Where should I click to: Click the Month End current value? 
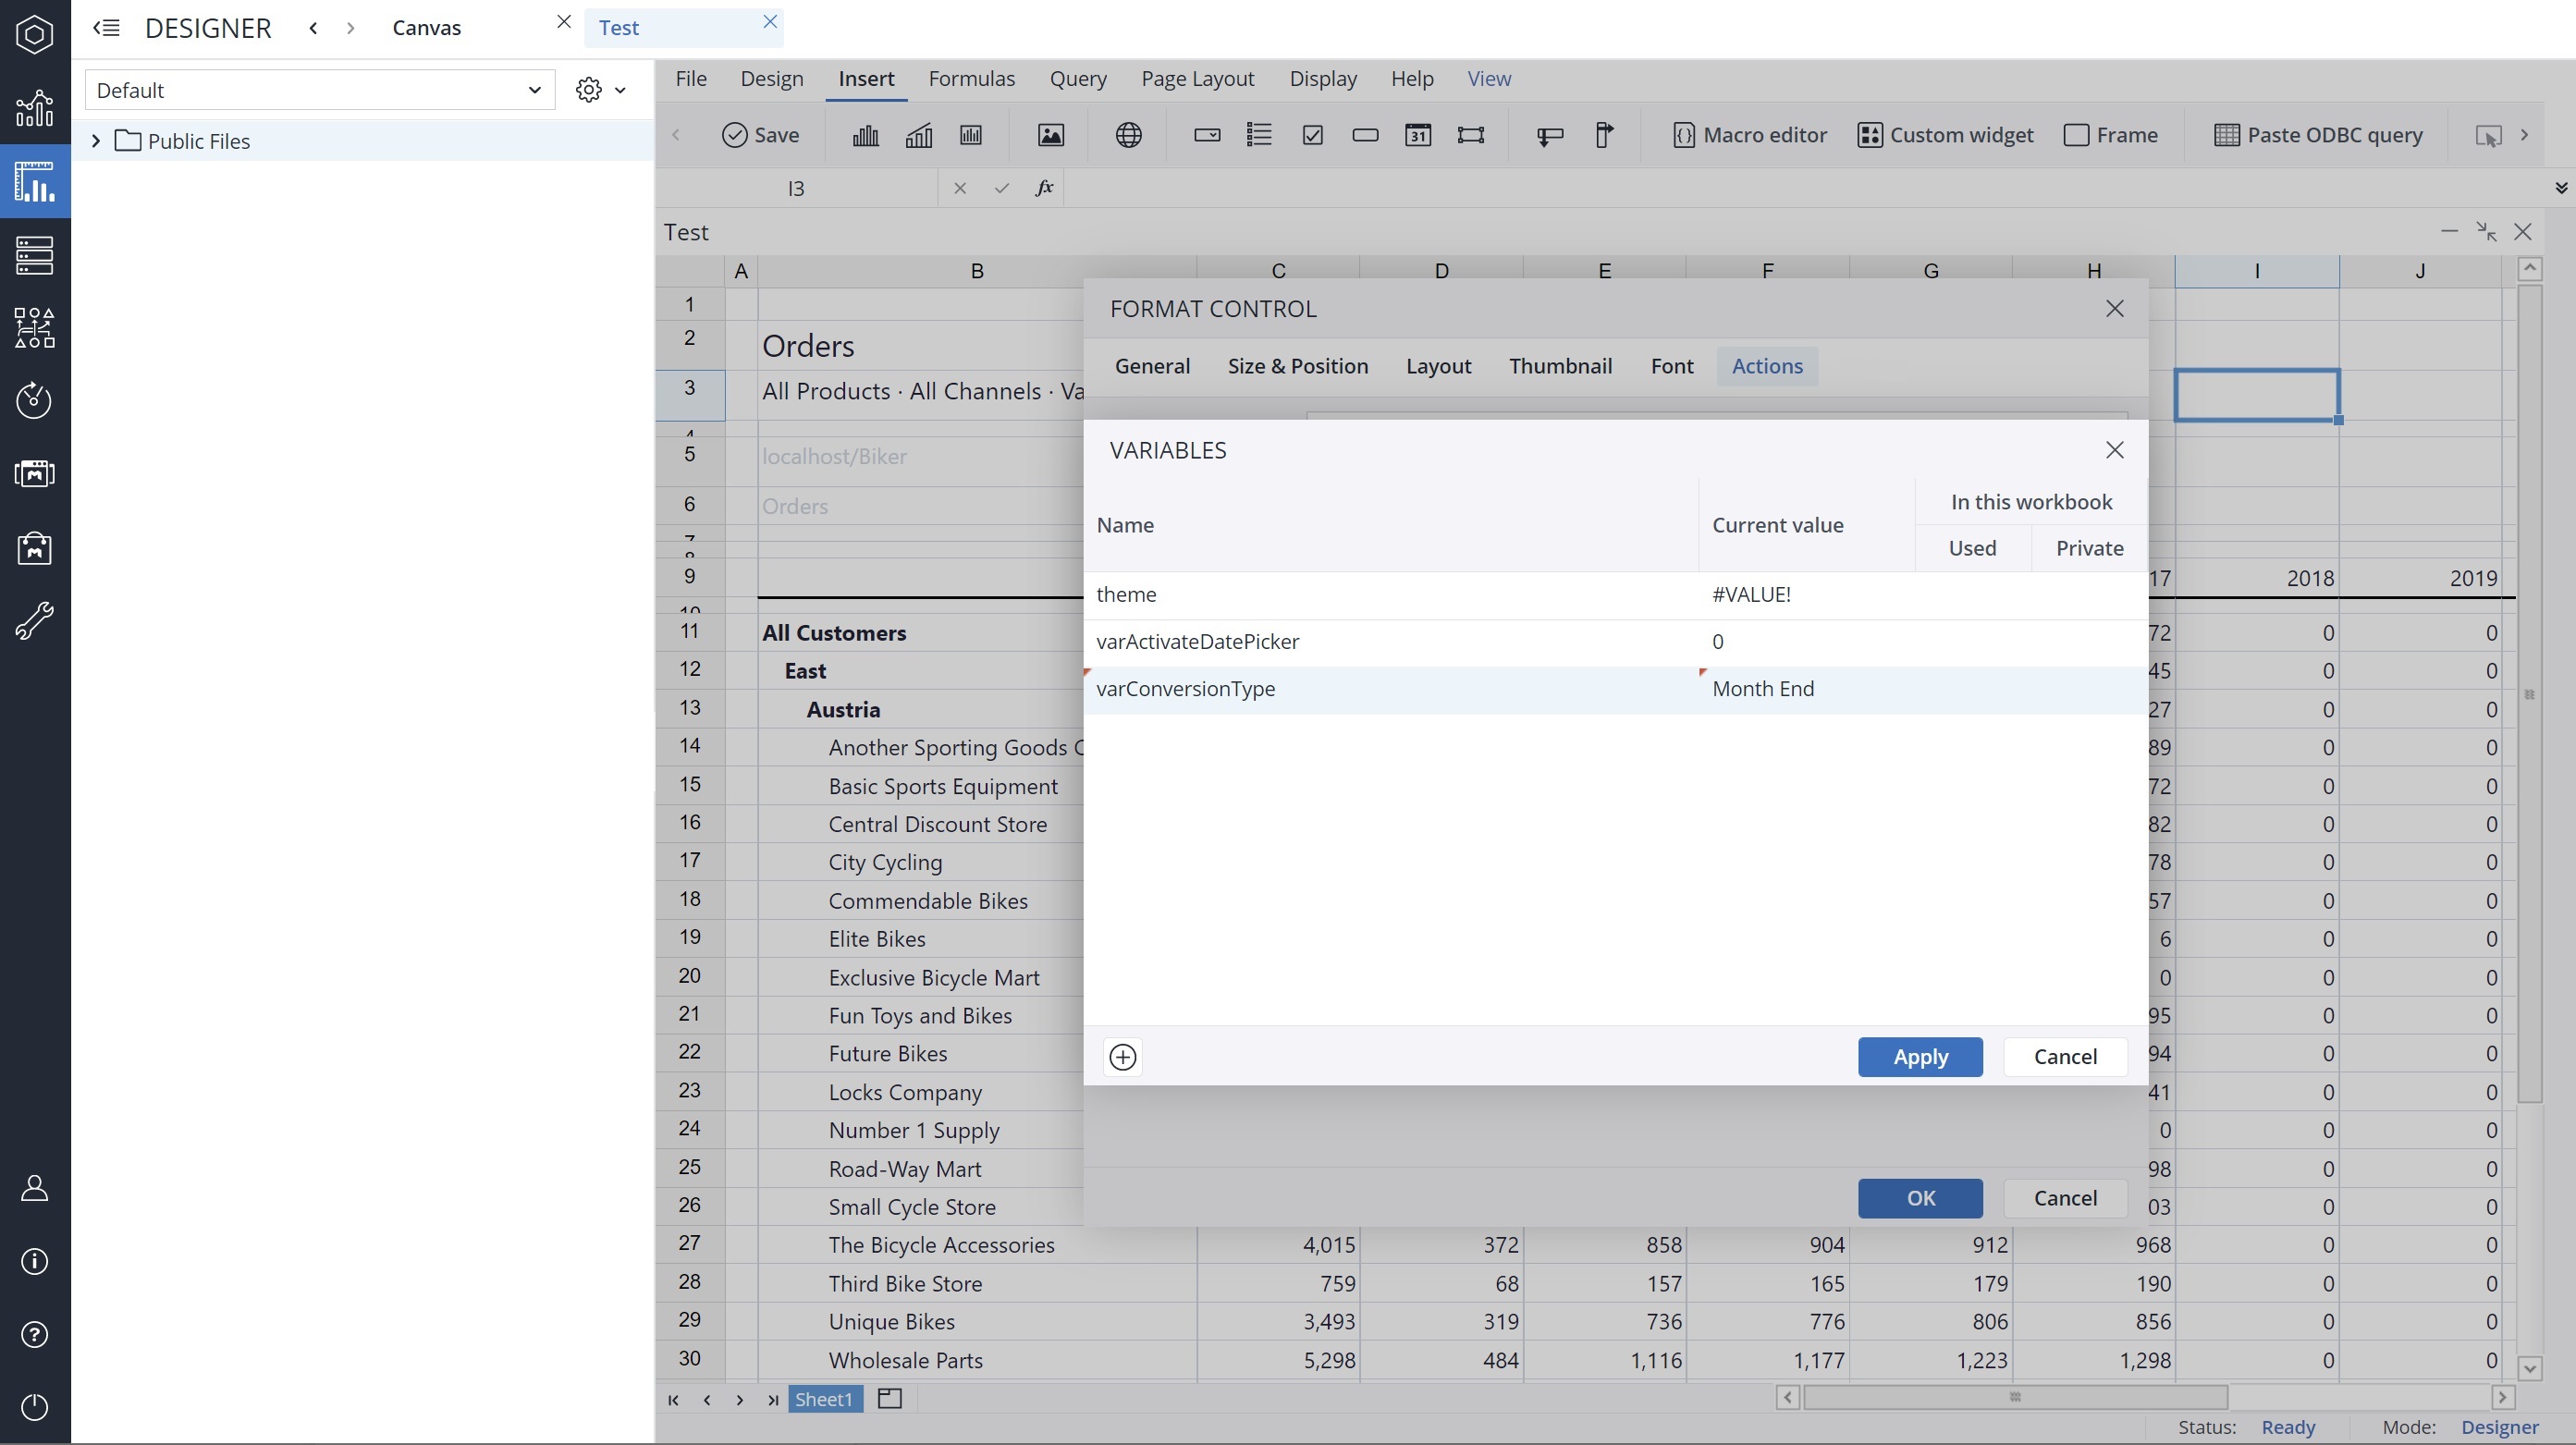pos(1763,689)
